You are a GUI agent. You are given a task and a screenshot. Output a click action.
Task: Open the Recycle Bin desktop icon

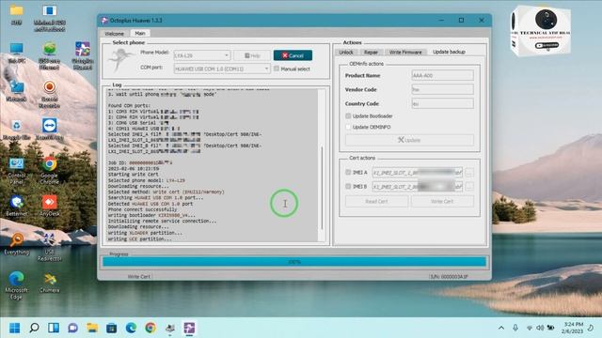coord(17,130)
